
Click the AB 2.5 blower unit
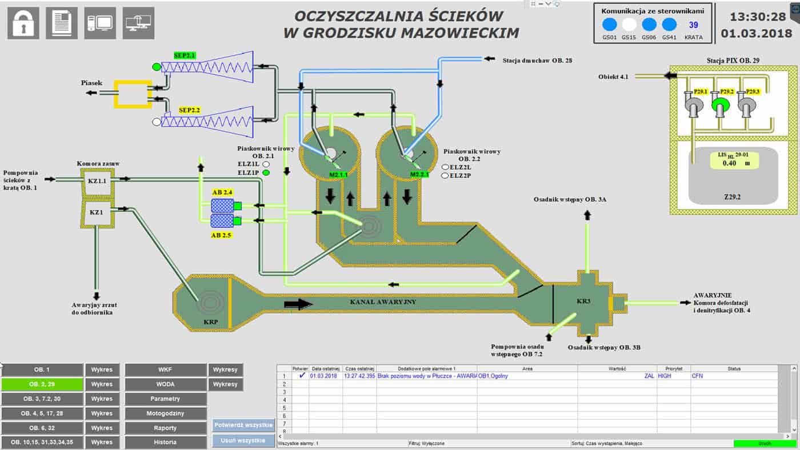(226, 220)
